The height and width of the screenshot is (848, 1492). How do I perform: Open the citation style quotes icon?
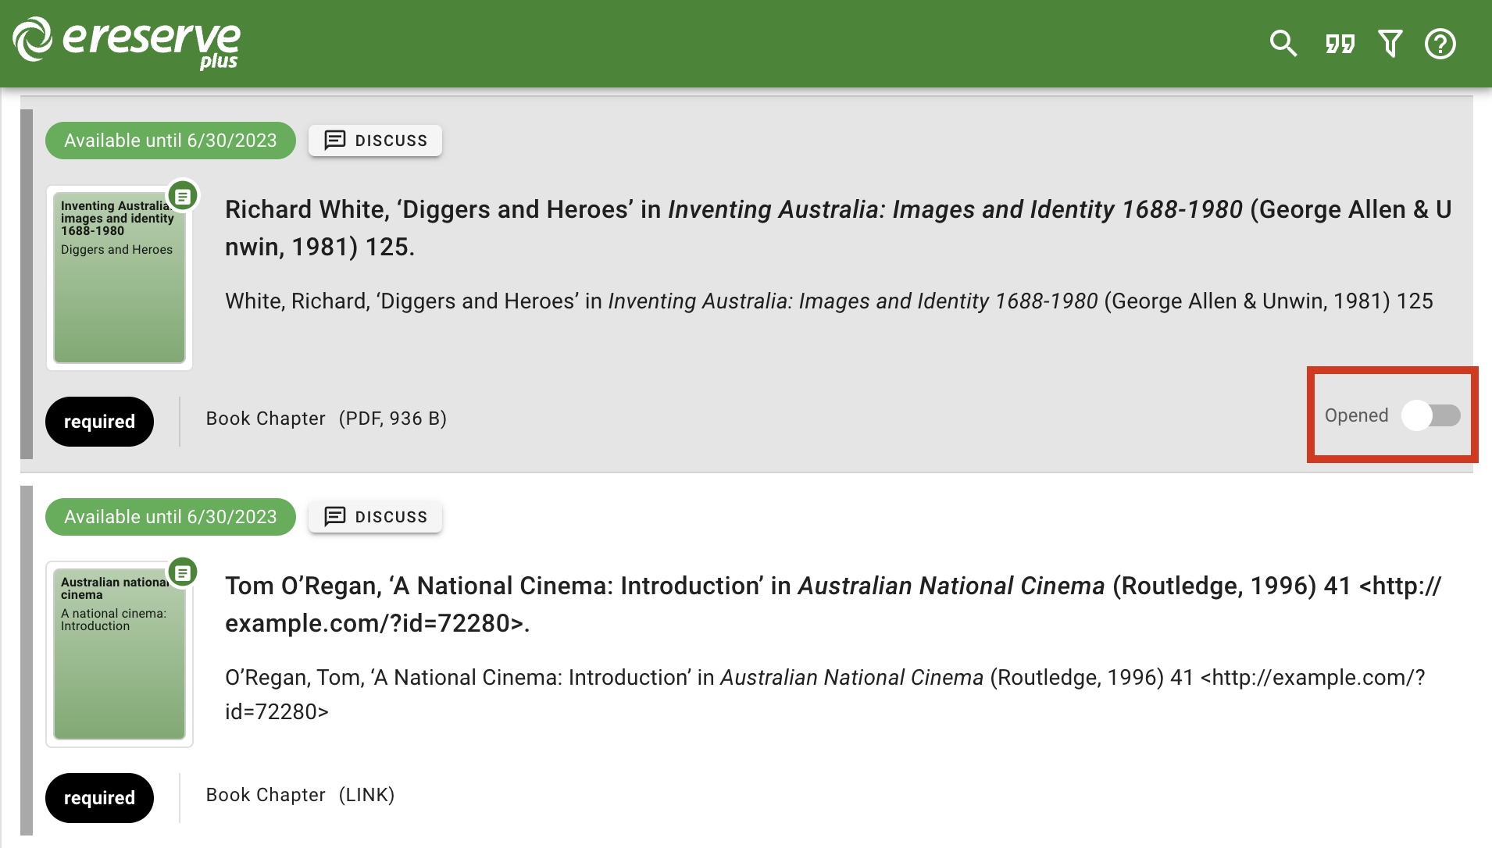pyautogui.click(x=1340, y=44)
